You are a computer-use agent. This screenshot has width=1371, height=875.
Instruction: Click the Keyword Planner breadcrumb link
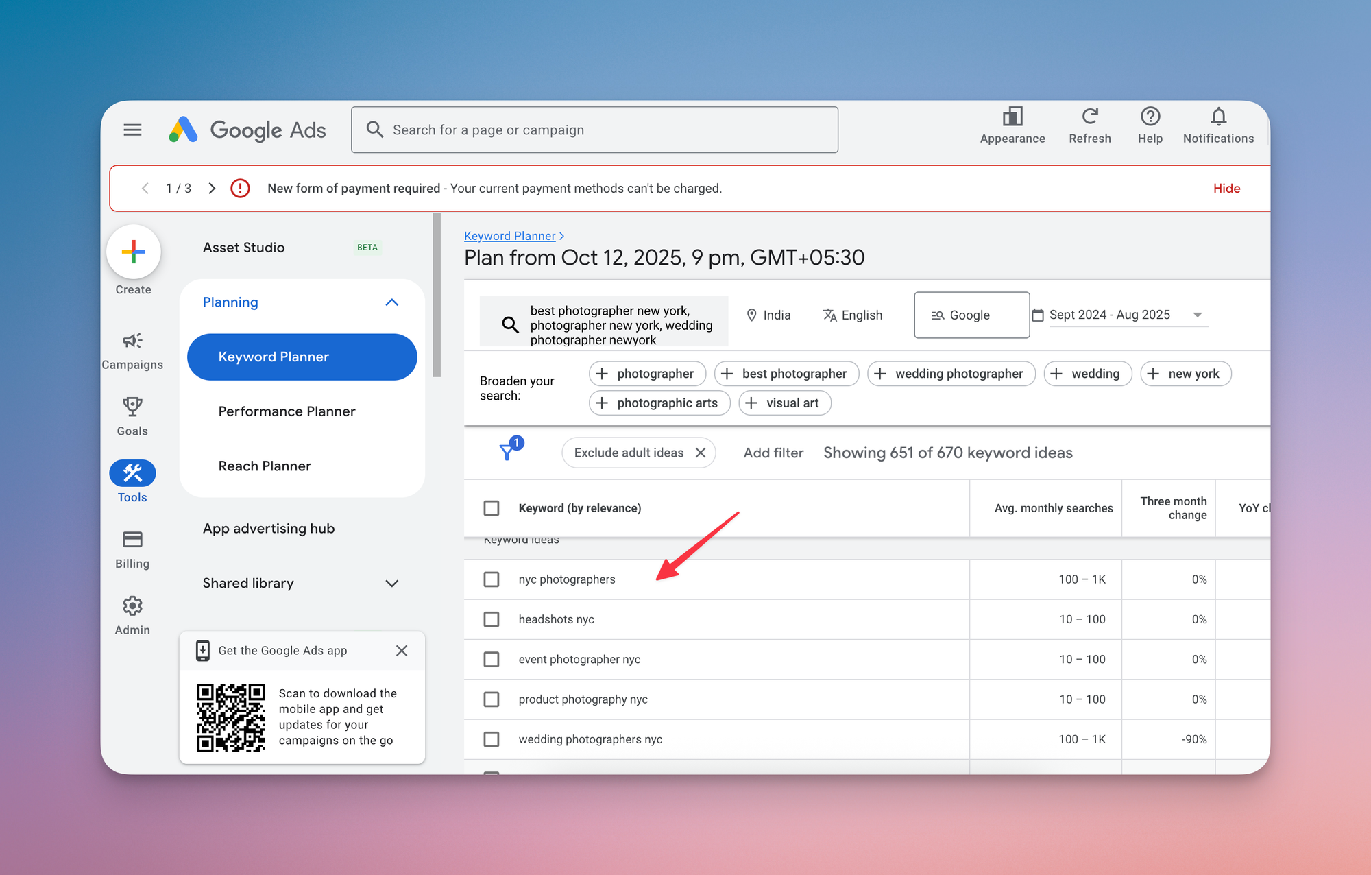[x=509, y=236]
